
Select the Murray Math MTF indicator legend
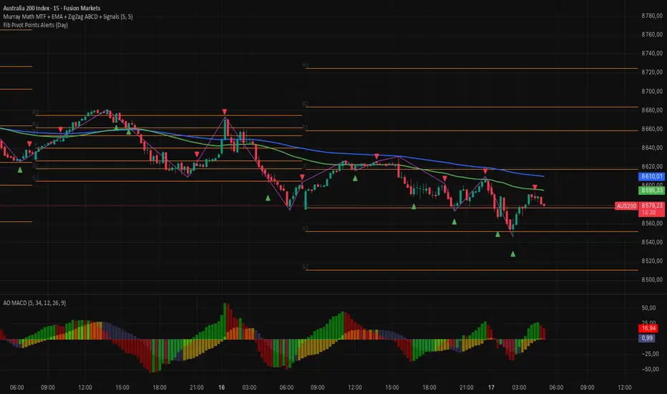(68, 16)
